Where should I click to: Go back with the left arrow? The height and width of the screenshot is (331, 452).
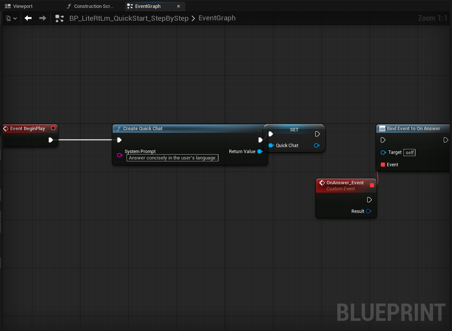28,18
